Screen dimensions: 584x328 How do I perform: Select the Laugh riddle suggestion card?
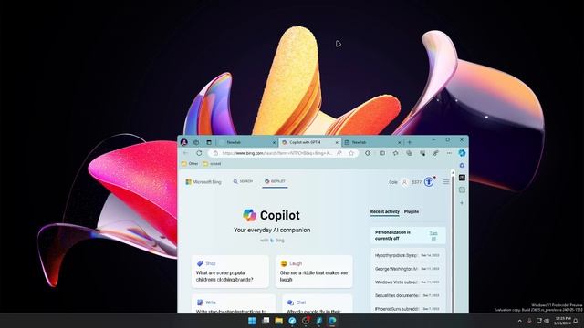tap(314, 272)
